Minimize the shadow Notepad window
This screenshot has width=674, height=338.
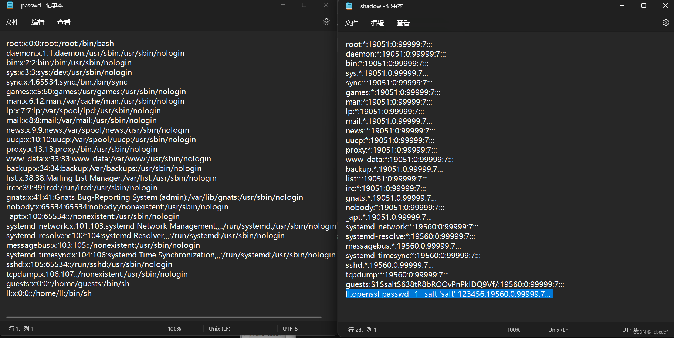622,6
